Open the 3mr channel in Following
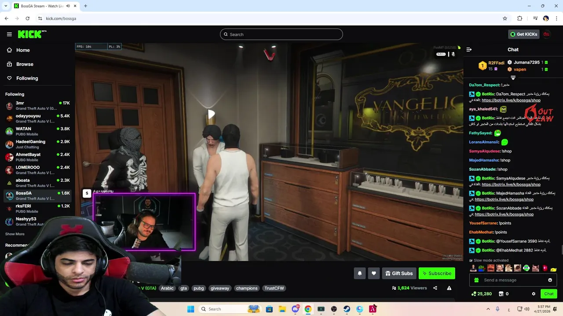The image size is (563, 316). (37, 105)
